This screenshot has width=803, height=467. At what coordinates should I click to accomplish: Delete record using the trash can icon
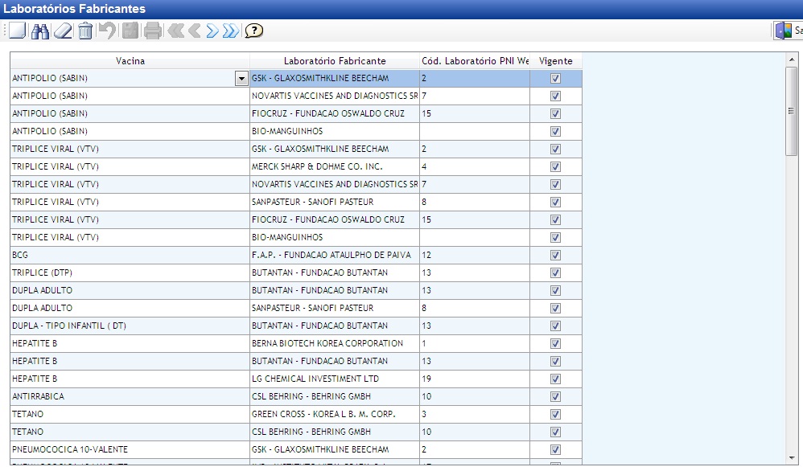coord(85,31)
